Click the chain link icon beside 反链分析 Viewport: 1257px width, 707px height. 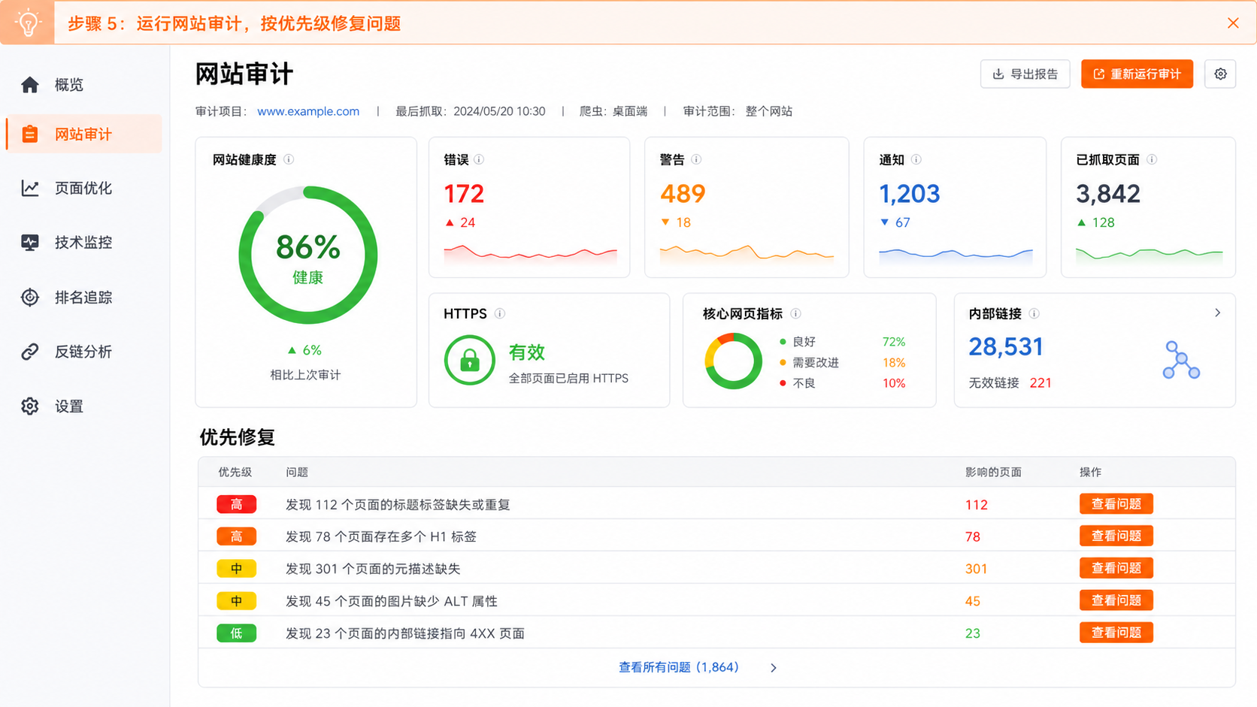[x=30, y=351]
